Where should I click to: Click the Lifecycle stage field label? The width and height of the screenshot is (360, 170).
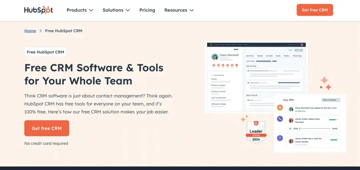tap(218, 104)
